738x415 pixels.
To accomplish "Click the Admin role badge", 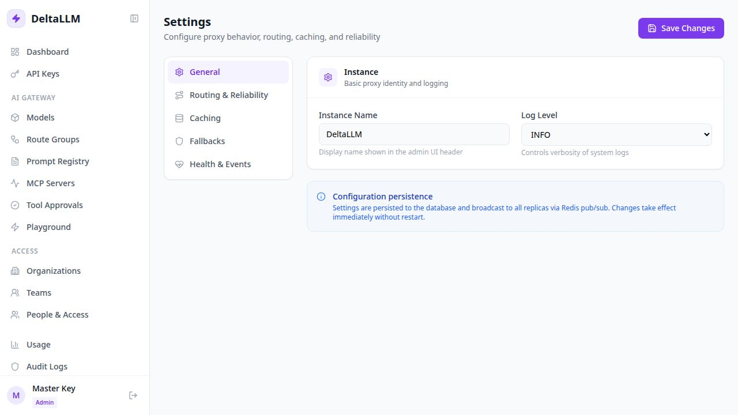I will click(x=44, y=402).
